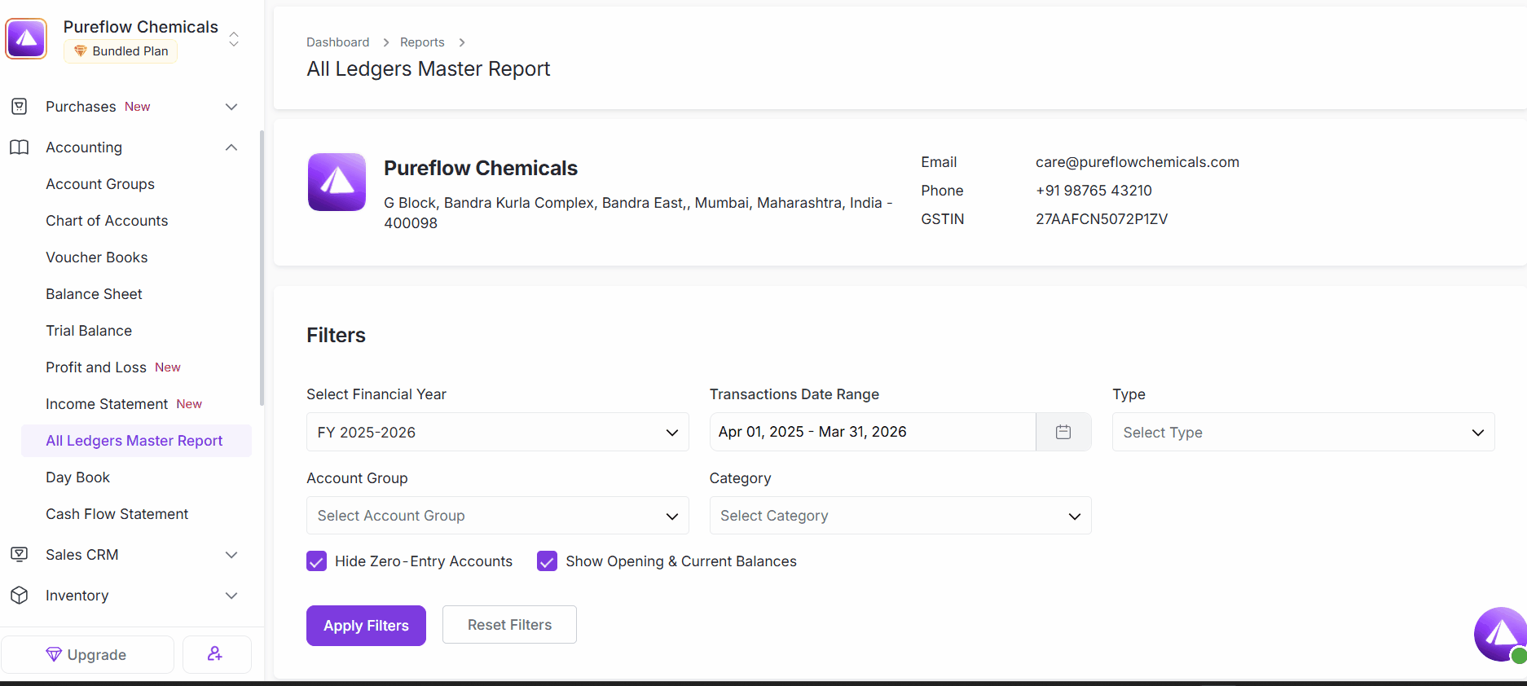Click the add user icon button
The image size is (1527, 686).
pyautogui.click(x=216, y=654)
